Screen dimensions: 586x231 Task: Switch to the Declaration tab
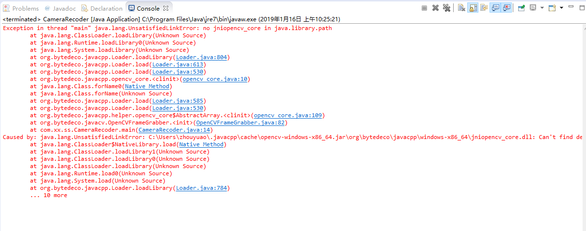[x=102, y=8]
